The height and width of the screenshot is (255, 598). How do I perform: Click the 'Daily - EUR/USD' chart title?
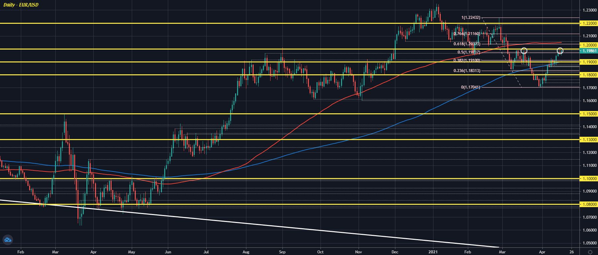point(21,5)
